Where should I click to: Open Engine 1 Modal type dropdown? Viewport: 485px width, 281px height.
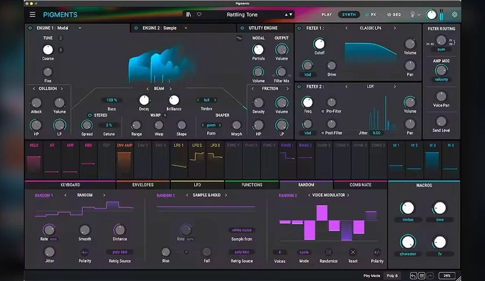point(80,28)
